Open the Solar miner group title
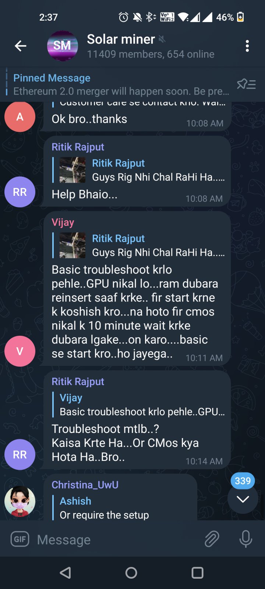Viewport: 265px width, 589px height. [121, 39]
